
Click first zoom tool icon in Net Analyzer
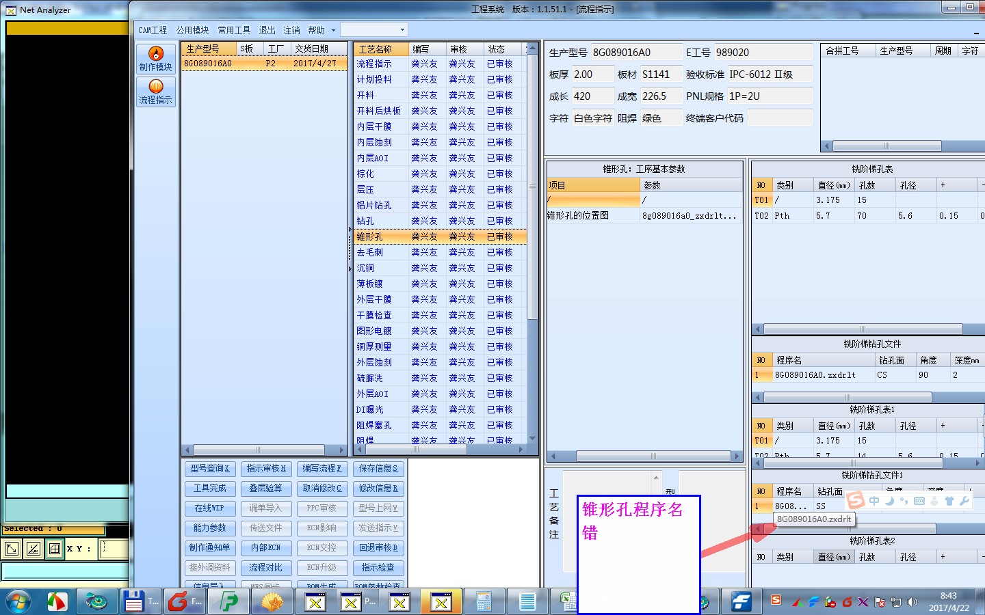pyautogui.click(x=12, y=549)
